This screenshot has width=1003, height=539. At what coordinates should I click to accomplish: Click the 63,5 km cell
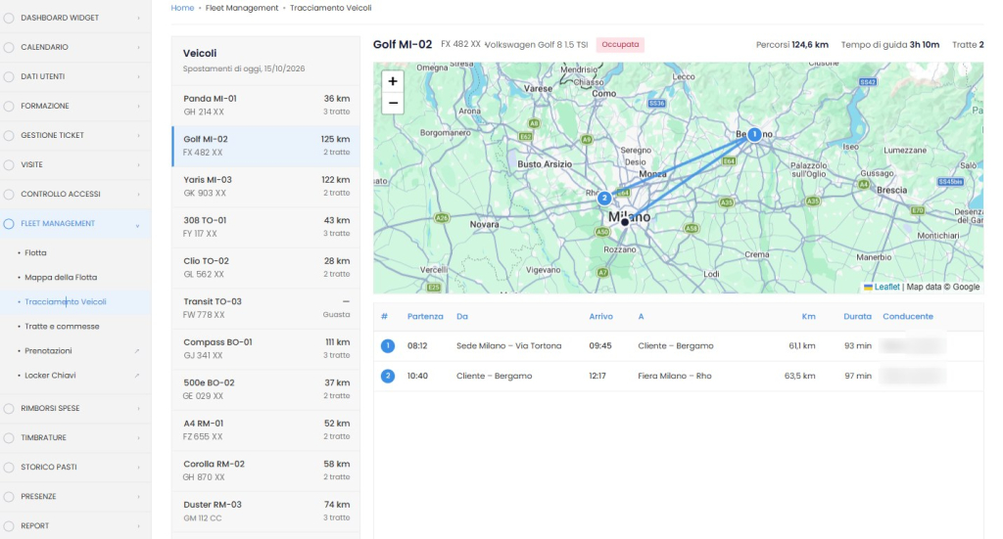pyautogui.click(x=799, y=377)
